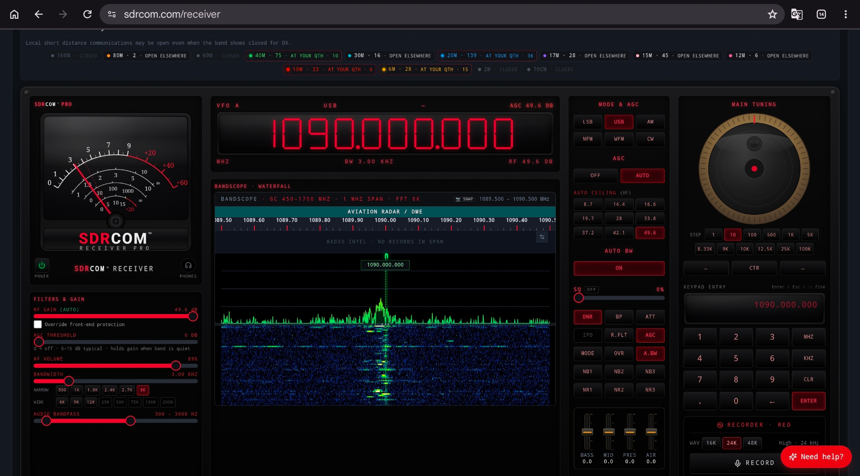Set auto ceiling to 42.1
This screenshot has width=860, height=476.
619,233
